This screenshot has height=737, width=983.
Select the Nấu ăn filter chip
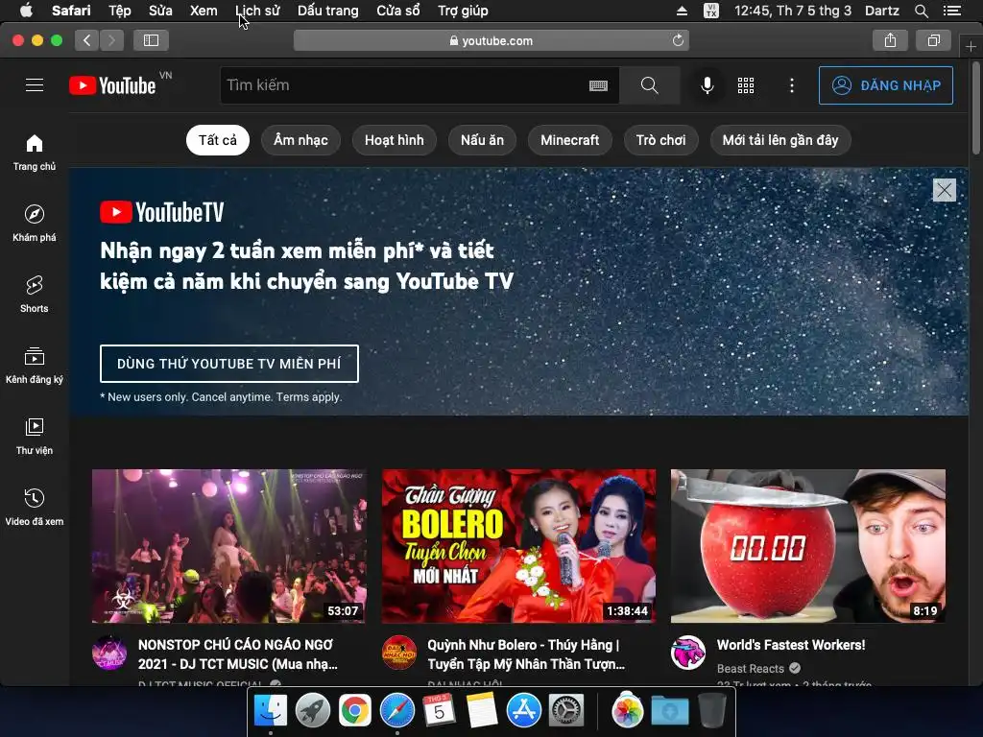482,140
